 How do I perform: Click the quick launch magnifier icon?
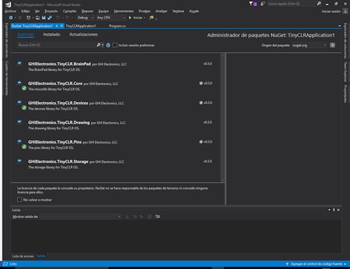pos(319,3)
